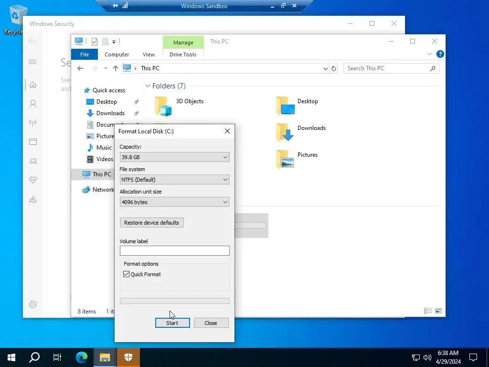Select Network in navigation pane
This screenshot has width=489, height=367.
tap(98, 190)
